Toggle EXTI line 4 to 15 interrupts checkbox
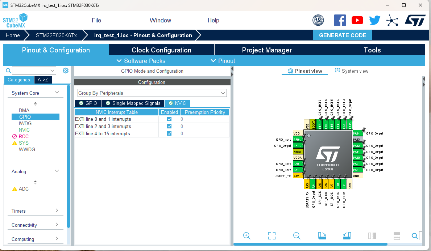 coord(169,133)
